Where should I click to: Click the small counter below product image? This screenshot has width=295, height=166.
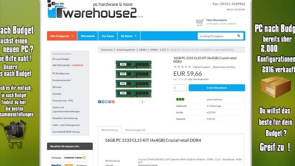tap(142, 101)
